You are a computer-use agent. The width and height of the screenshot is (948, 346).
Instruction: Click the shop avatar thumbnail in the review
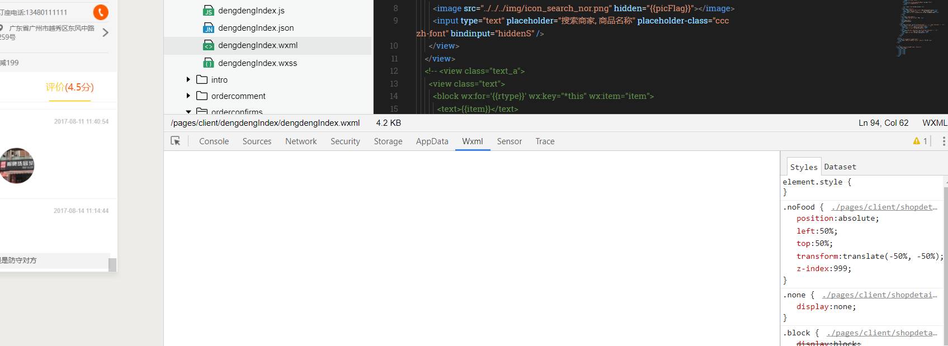point(17,165)
